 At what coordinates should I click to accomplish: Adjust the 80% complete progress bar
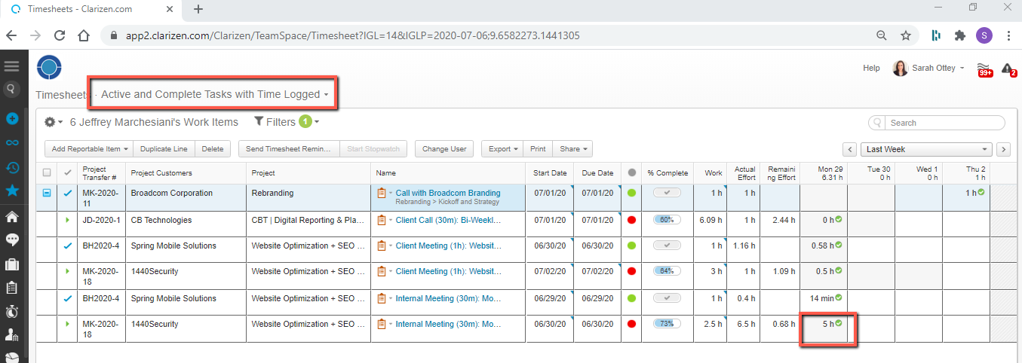click(x=667, y=220)
